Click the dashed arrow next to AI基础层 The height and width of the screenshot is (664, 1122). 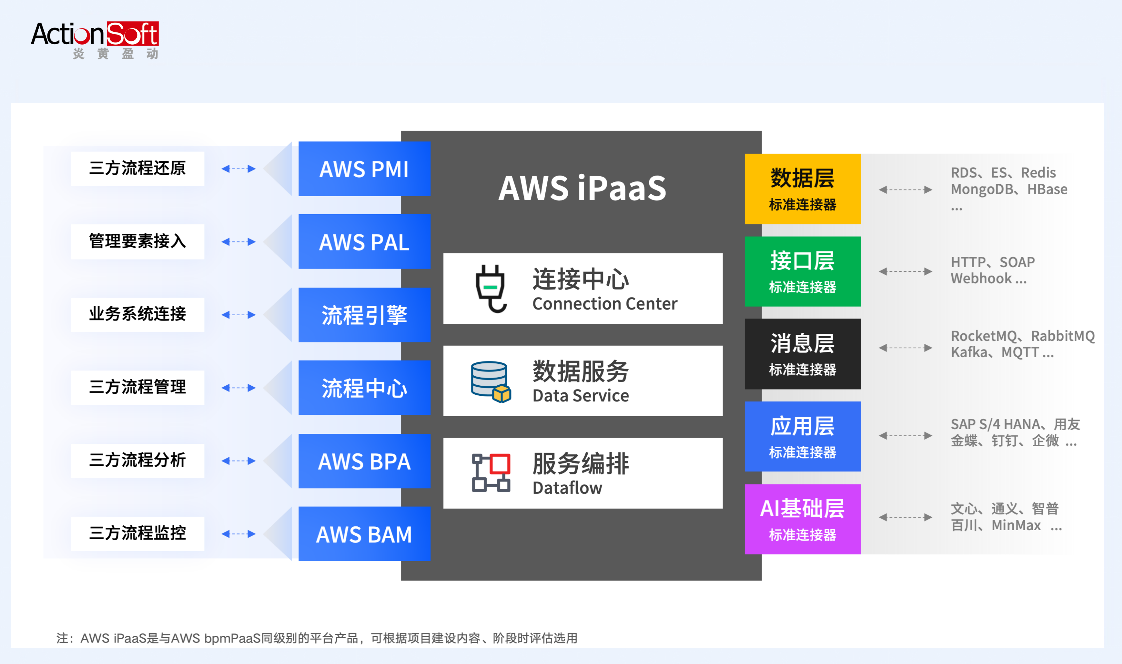tap(905, 517)
